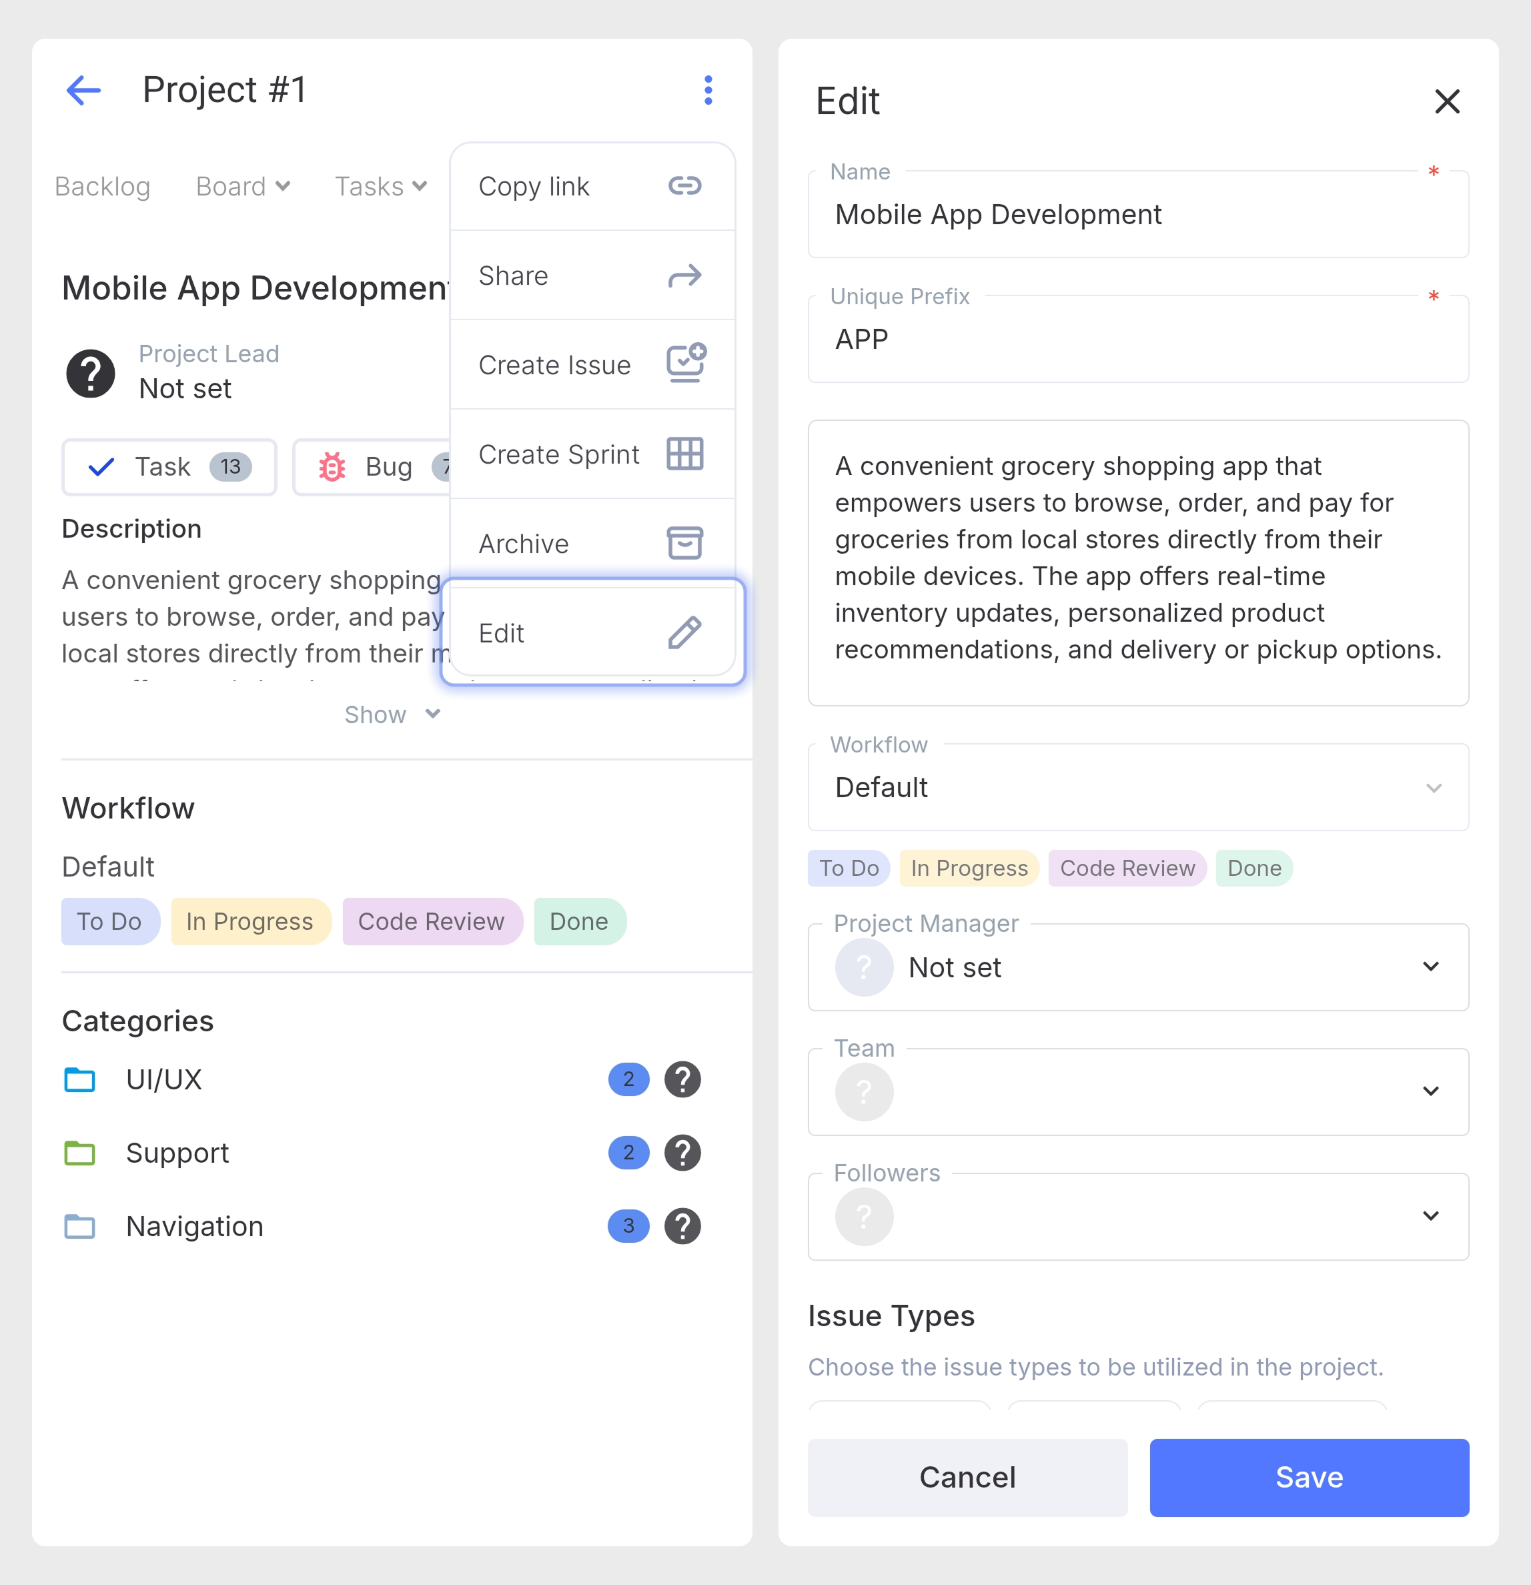Click the Edit pencil icon
1531x1585 pixels.
[x=684, y=632]
